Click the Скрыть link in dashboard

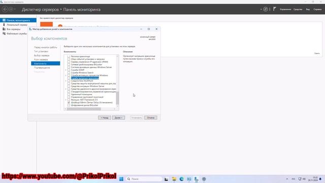(x=317, y=53)
